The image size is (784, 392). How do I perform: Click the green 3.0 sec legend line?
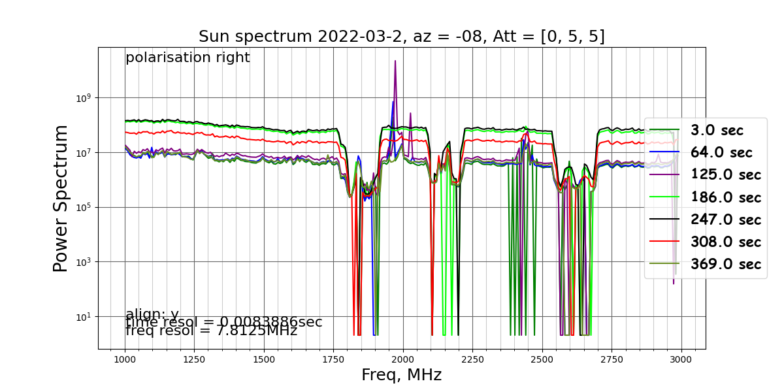tap(664, 130)
